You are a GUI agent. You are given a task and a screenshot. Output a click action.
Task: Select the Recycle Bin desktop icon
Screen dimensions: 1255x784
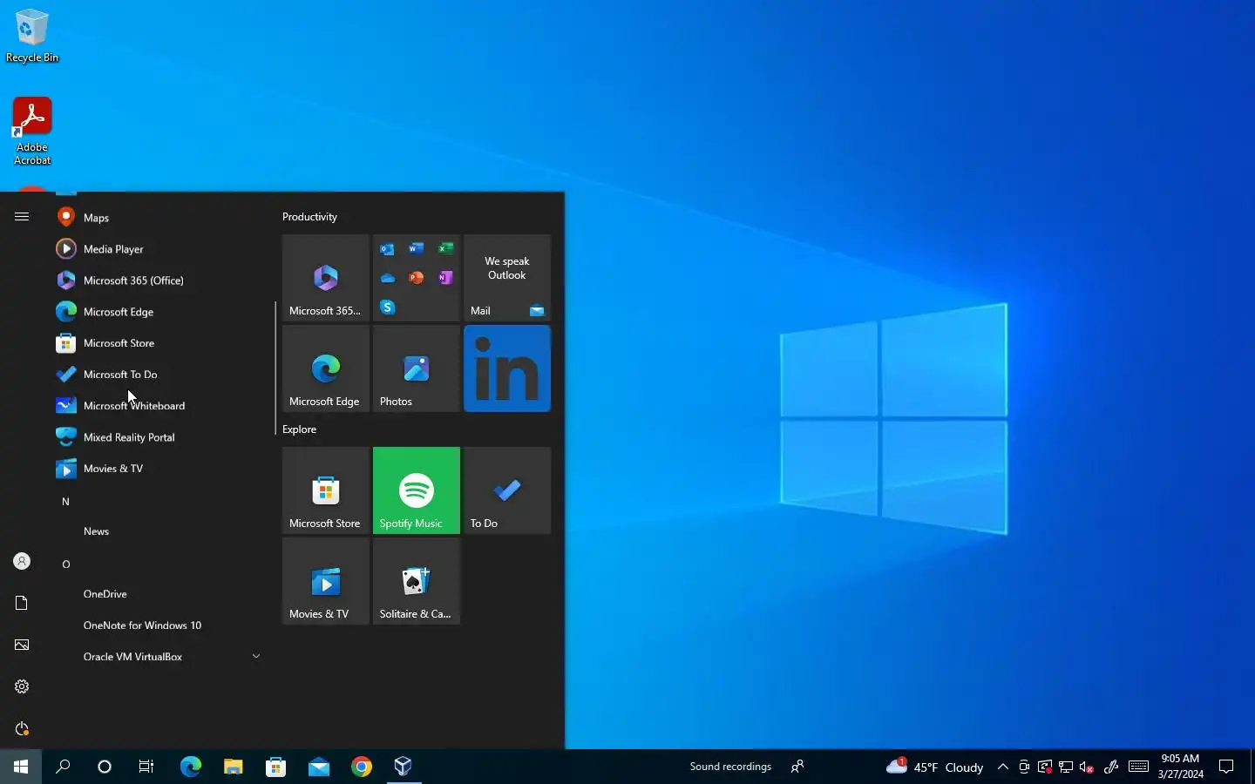[x=32, y=36]
